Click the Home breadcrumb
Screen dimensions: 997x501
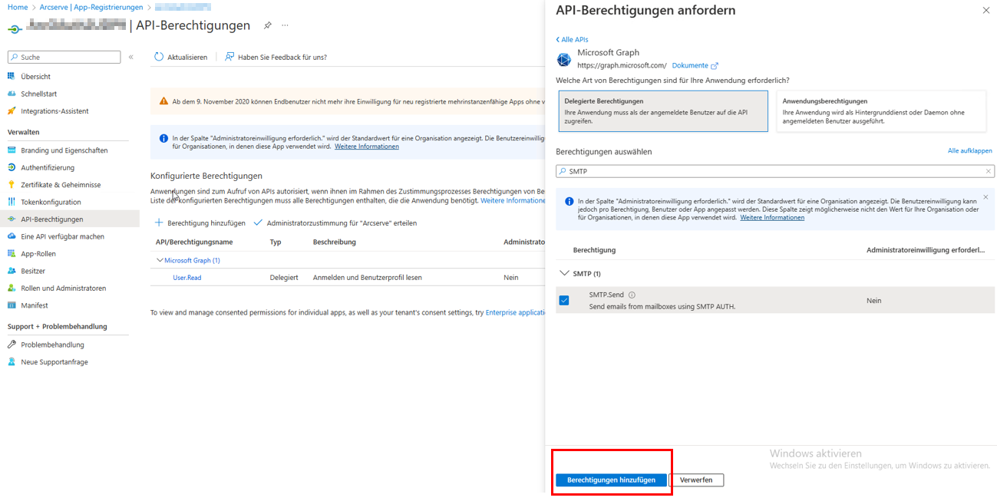[x=18, y=7]
